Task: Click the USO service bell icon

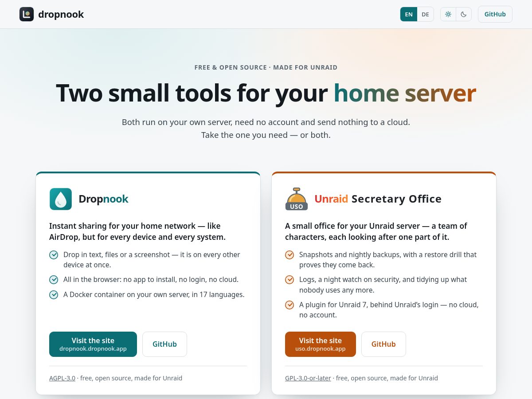Action: (297, 199)
